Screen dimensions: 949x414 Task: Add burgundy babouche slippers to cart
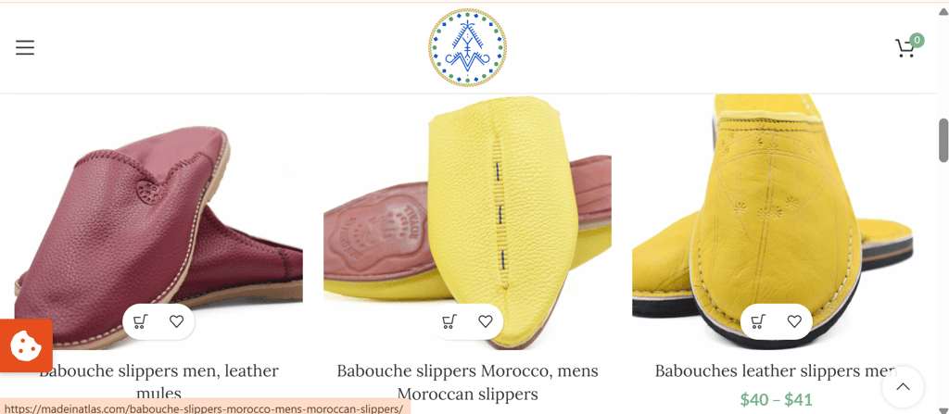coord(141,321)
